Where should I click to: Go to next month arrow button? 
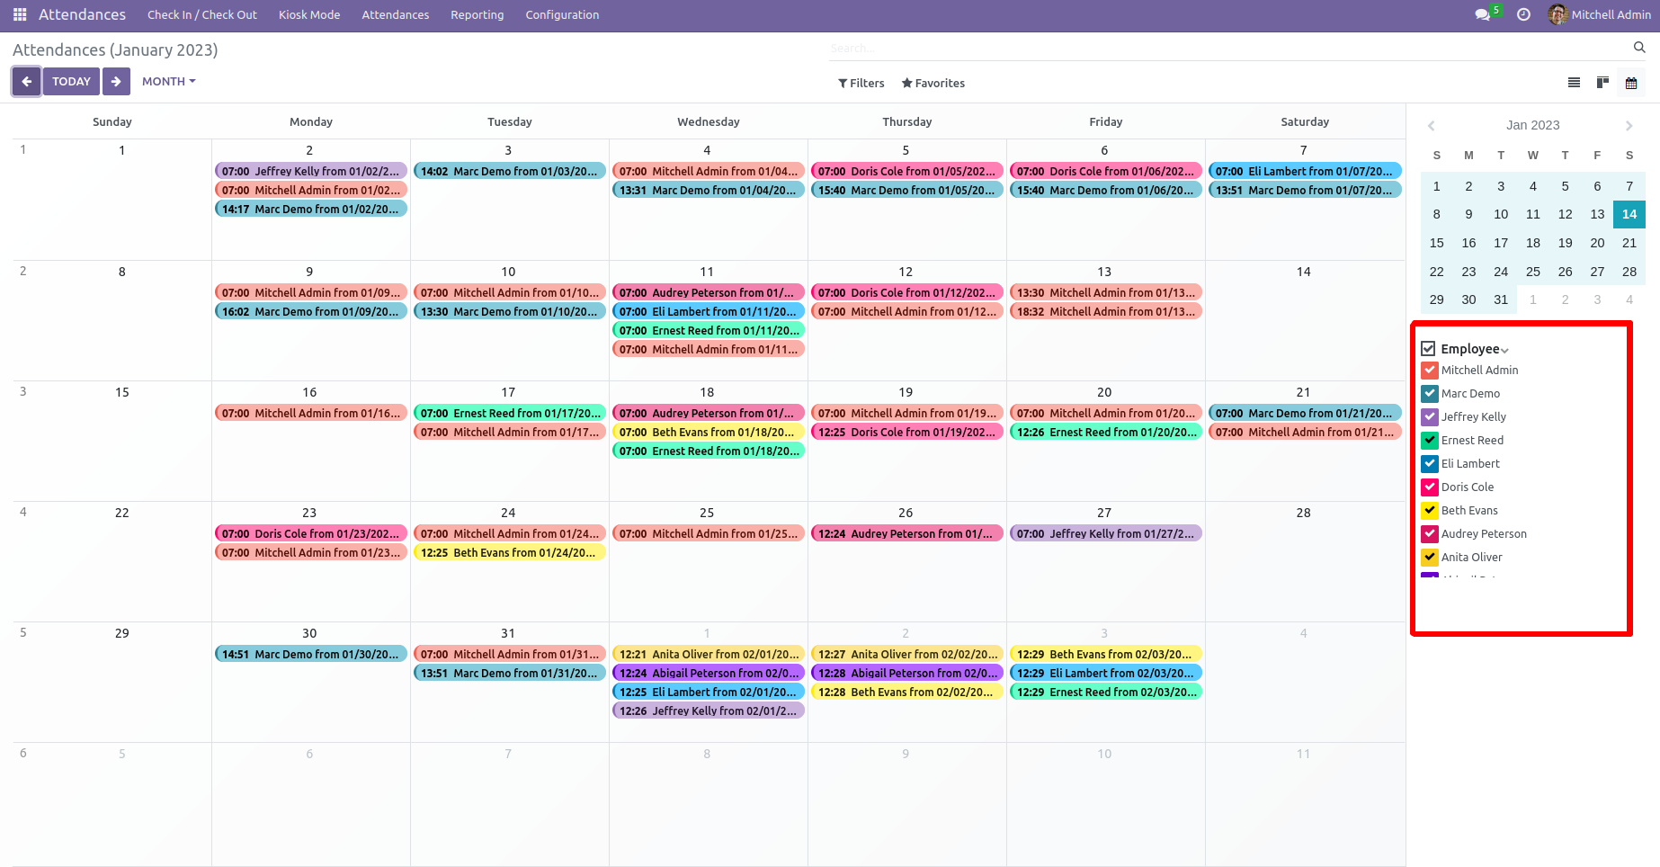[x=116, y=81]
